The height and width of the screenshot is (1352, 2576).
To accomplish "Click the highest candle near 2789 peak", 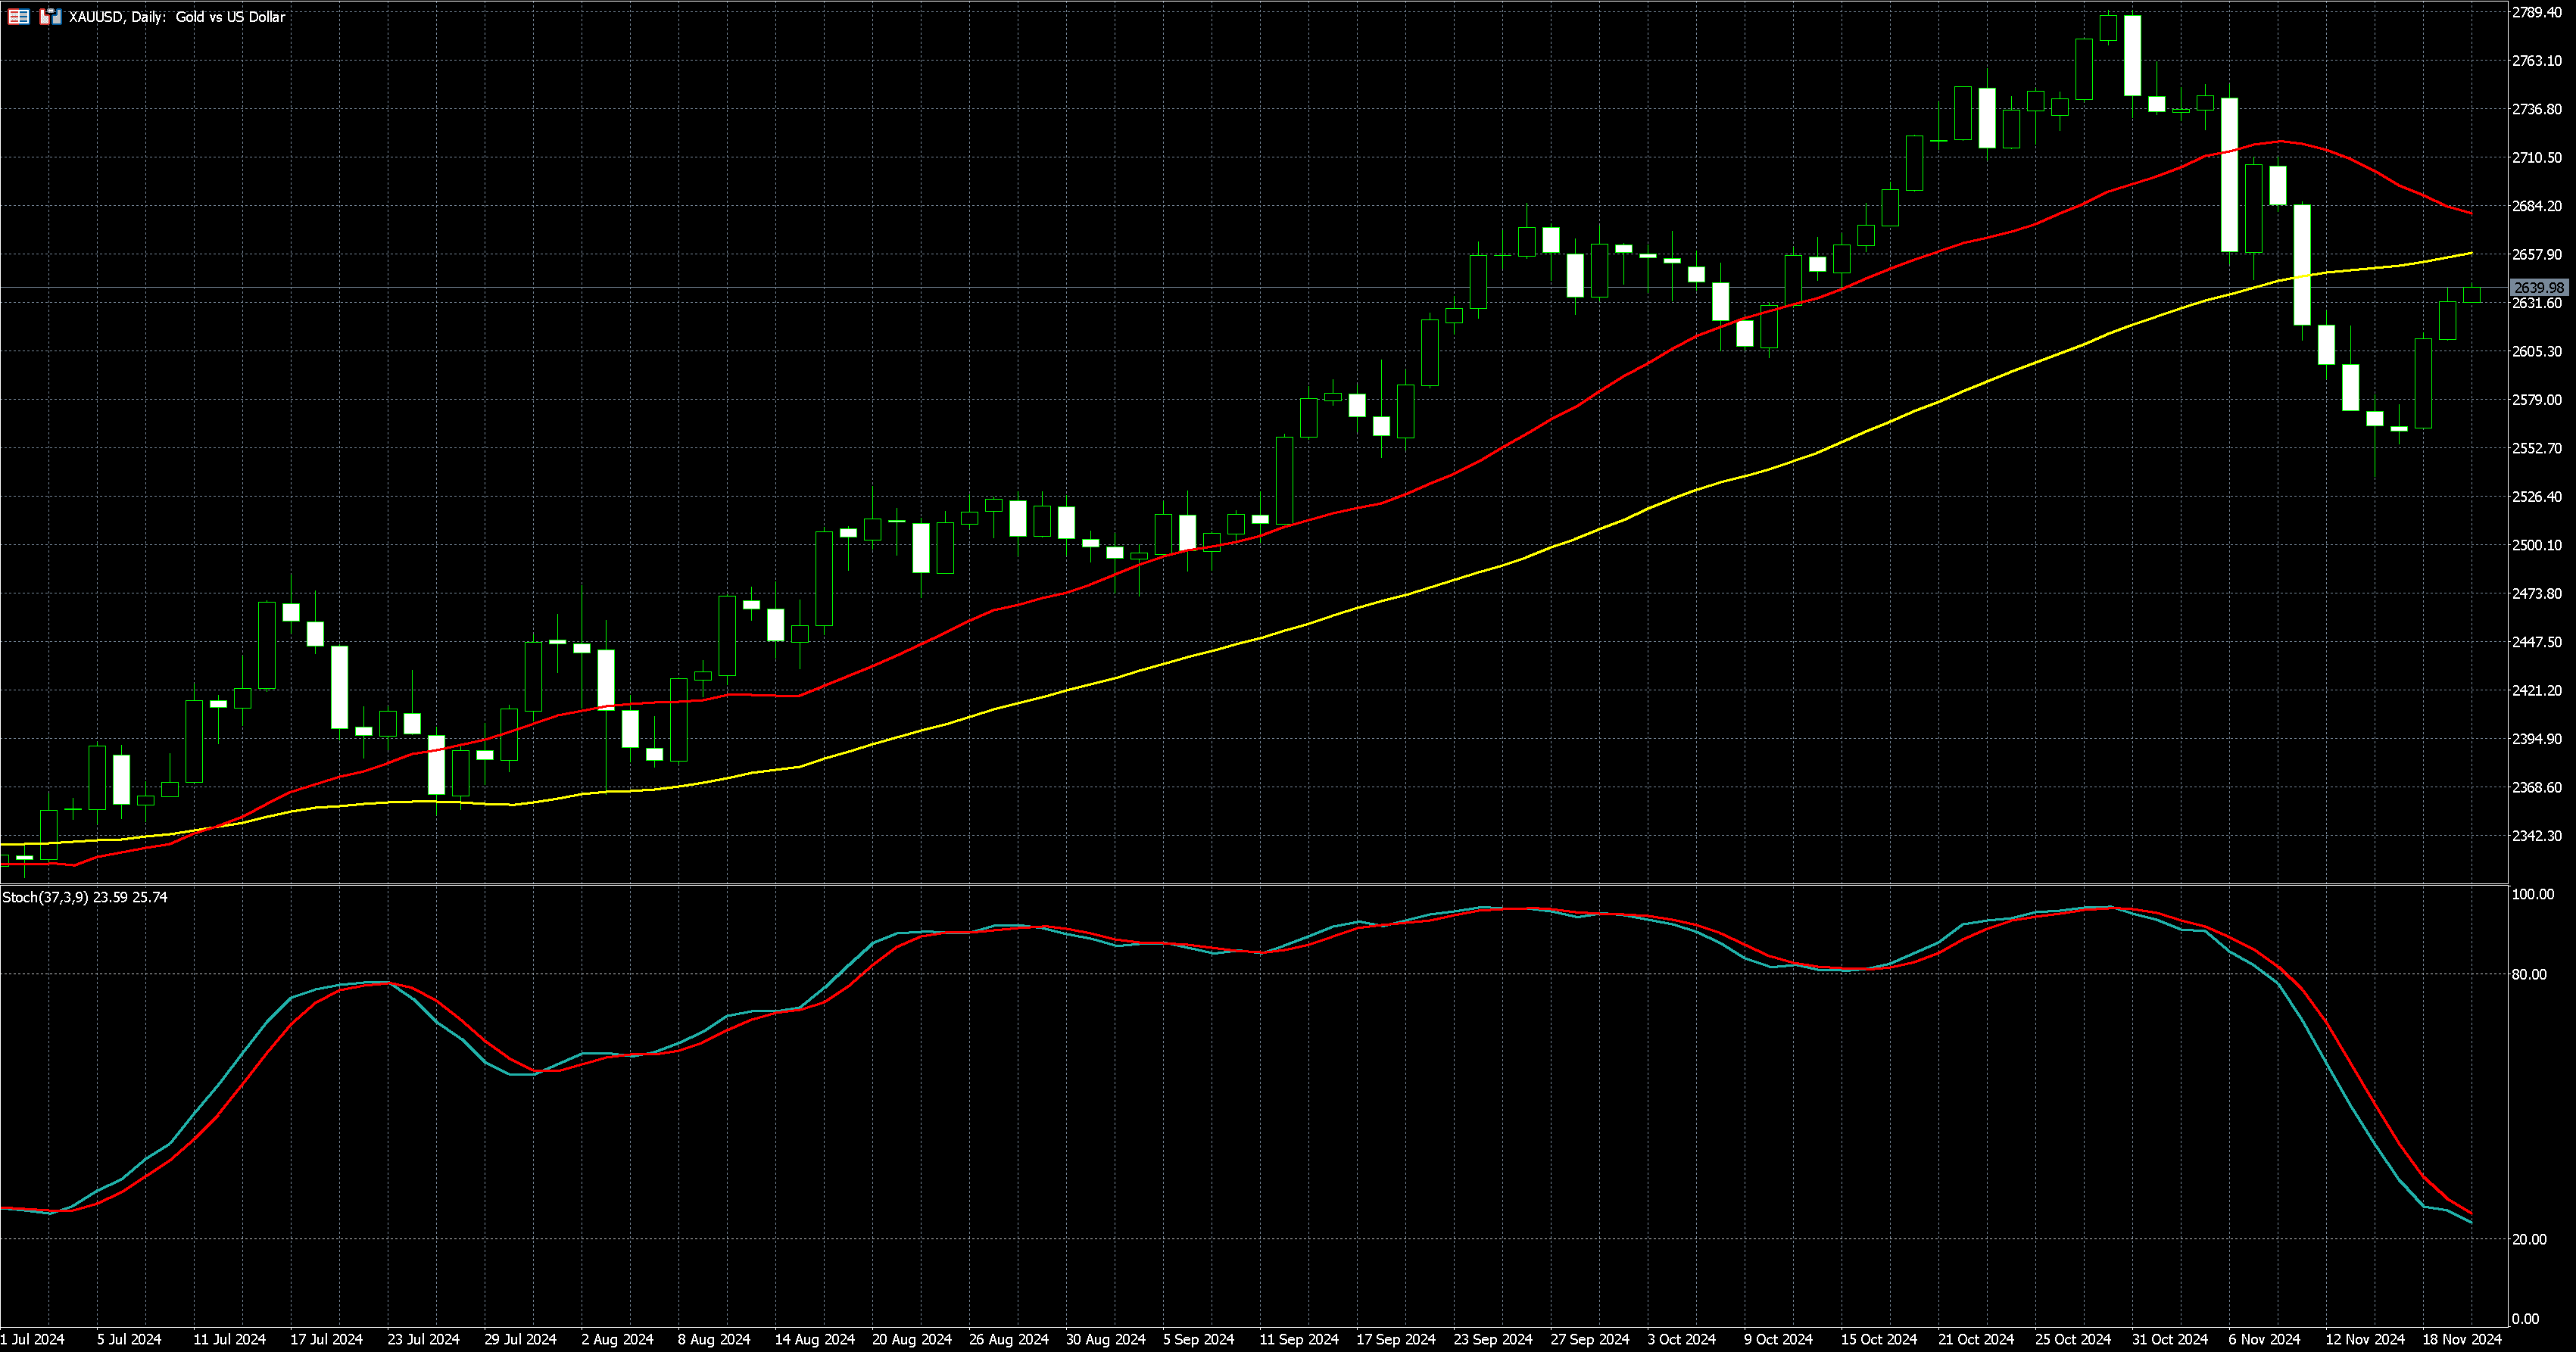I will click(2132, 55).
